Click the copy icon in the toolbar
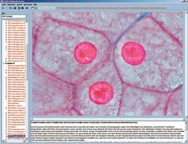This screenshot has height=144, width=188. click(11, 8)
